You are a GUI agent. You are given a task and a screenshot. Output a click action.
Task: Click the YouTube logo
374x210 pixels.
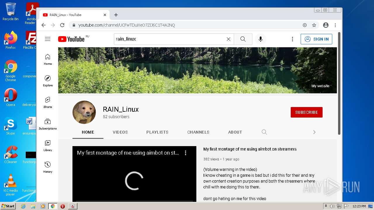click(x=72, y=39)
